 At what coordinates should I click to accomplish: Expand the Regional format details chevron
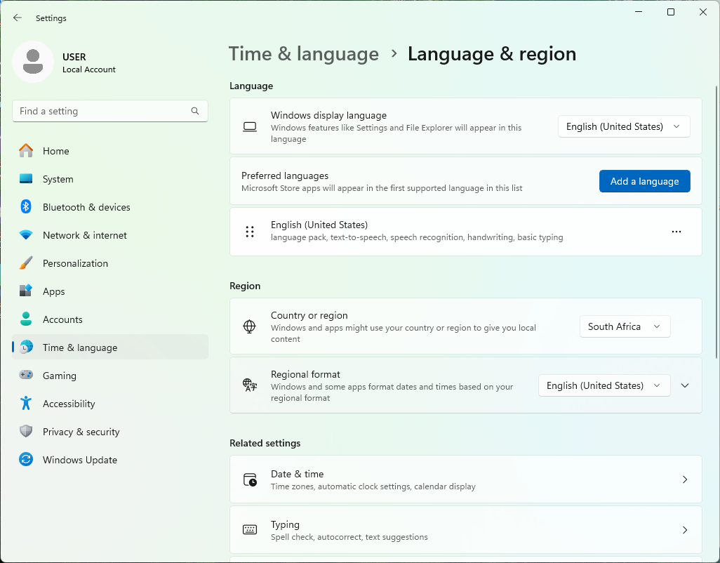(686, 385)
